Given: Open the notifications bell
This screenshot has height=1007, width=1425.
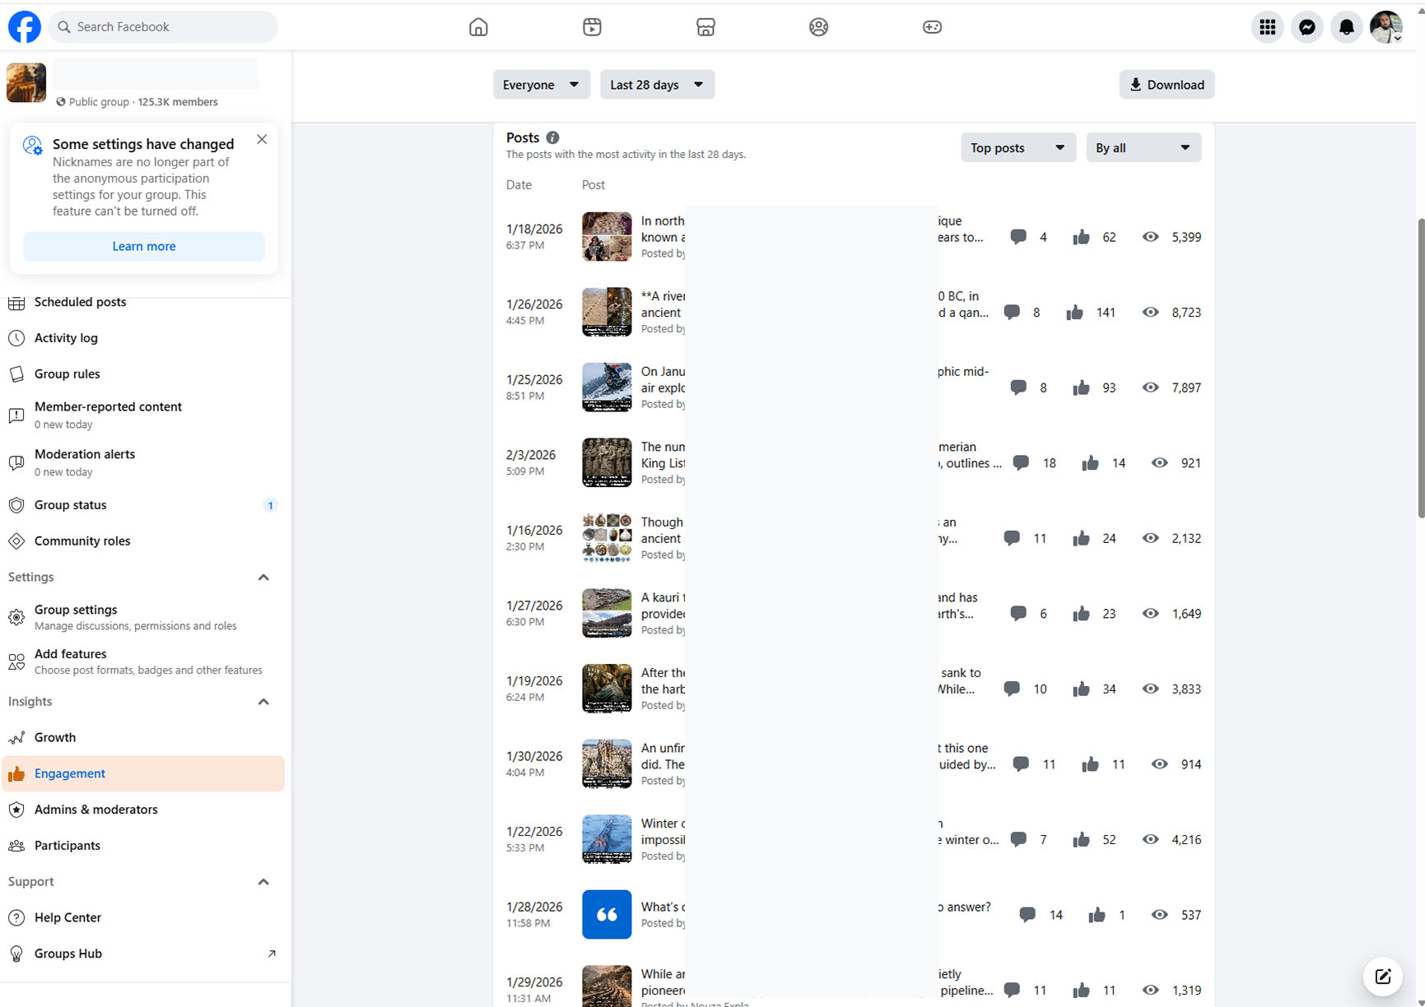Looking at the screenshot, I should (x=1346, y=27).
